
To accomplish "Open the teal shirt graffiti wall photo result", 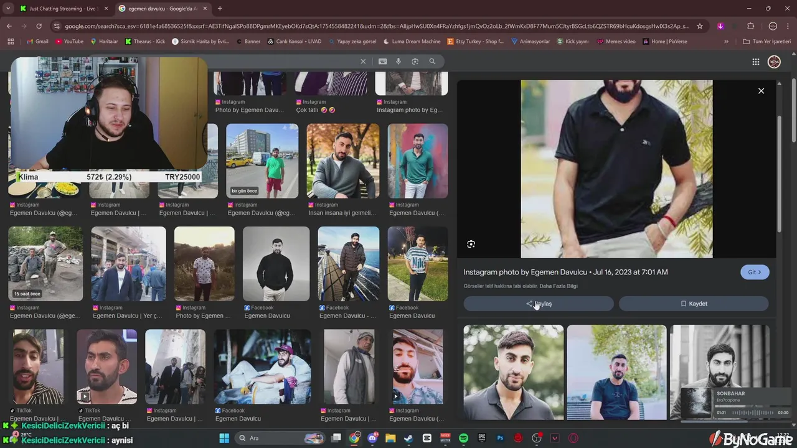I will pos(418,161).
